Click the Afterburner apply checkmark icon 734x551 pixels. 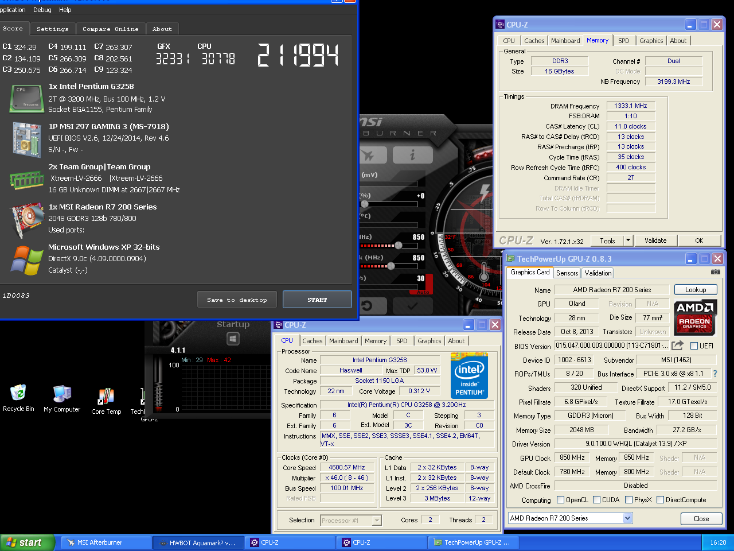coord(412,306)
